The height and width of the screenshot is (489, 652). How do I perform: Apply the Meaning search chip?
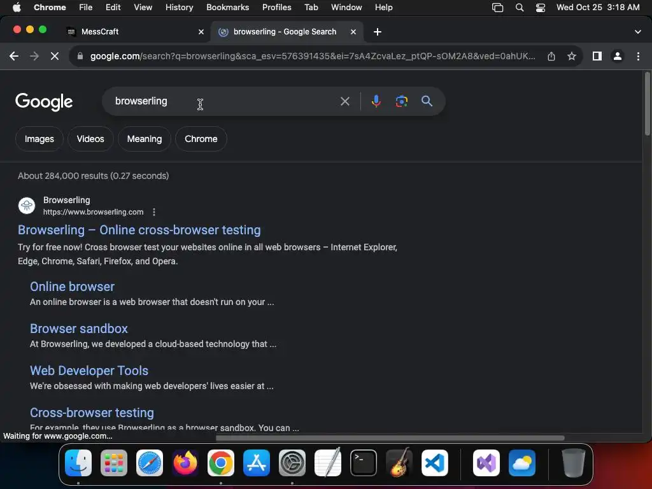click(145, 139)
